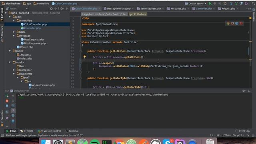Switch to Response.php tab
Viewport: 256px width, 144px height.
point(178,8)
